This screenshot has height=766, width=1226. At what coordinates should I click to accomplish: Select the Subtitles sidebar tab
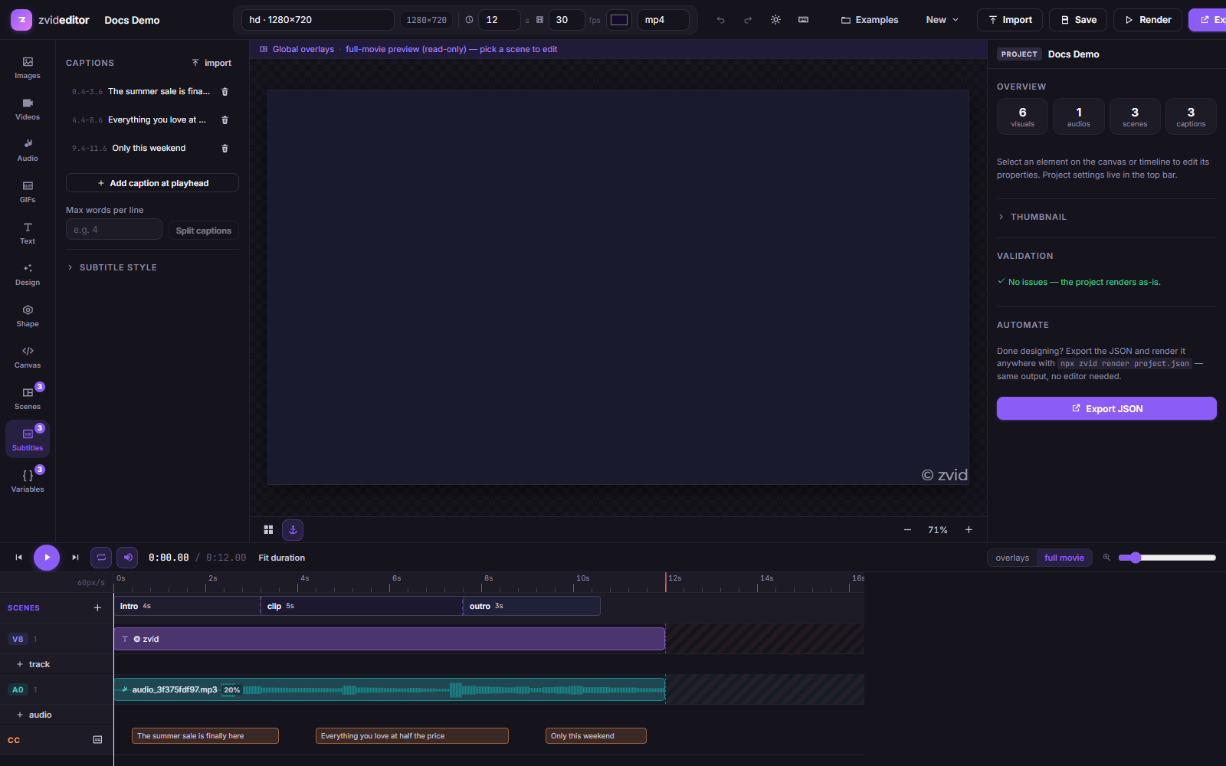pos(28,440)
